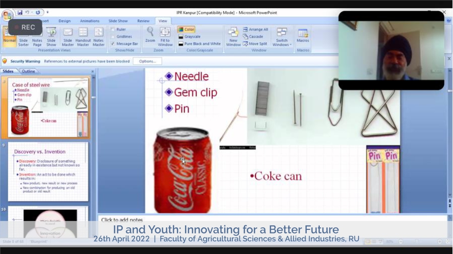Switch to the Slides pane tab

pos(8,71)
